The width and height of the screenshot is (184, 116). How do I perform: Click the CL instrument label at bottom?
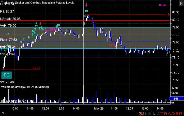3,113
